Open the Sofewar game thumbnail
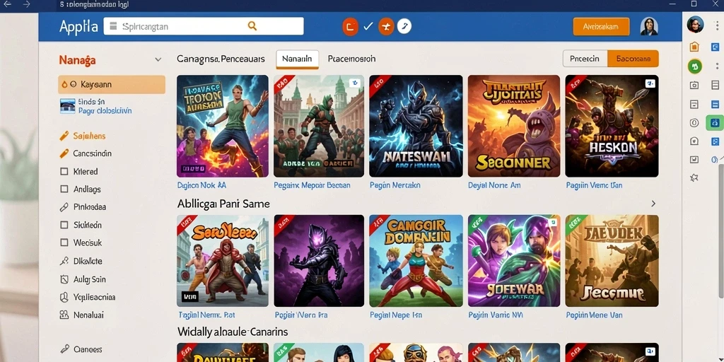The image size is (724, 362). (514, 261)
